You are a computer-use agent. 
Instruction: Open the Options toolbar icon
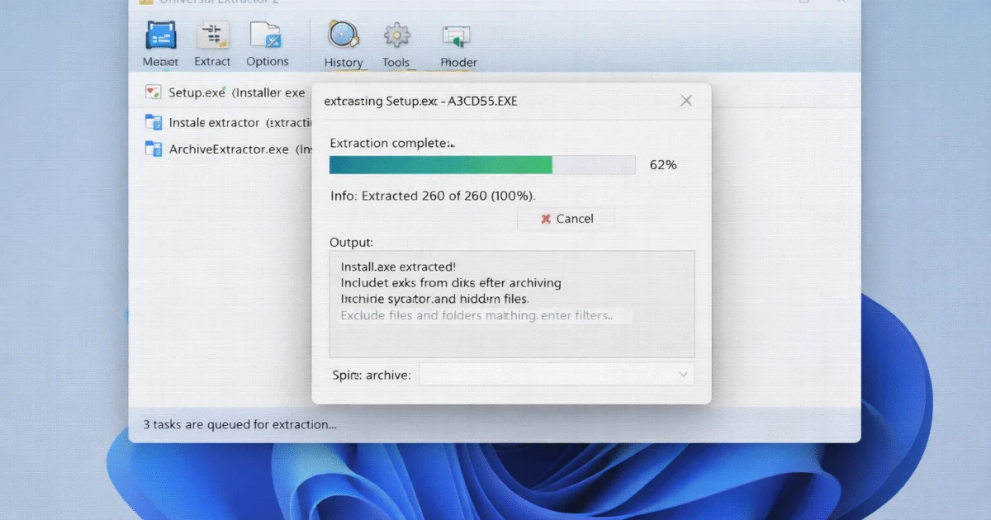267,36
